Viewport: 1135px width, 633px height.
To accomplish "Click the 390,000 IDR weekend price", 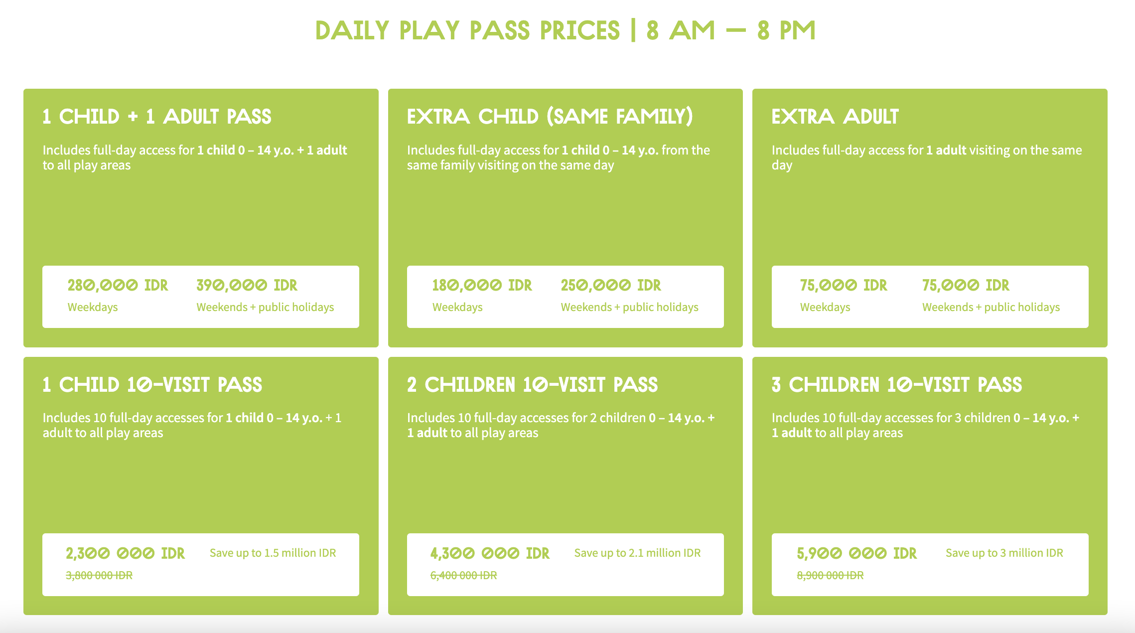I will (247, 285).
